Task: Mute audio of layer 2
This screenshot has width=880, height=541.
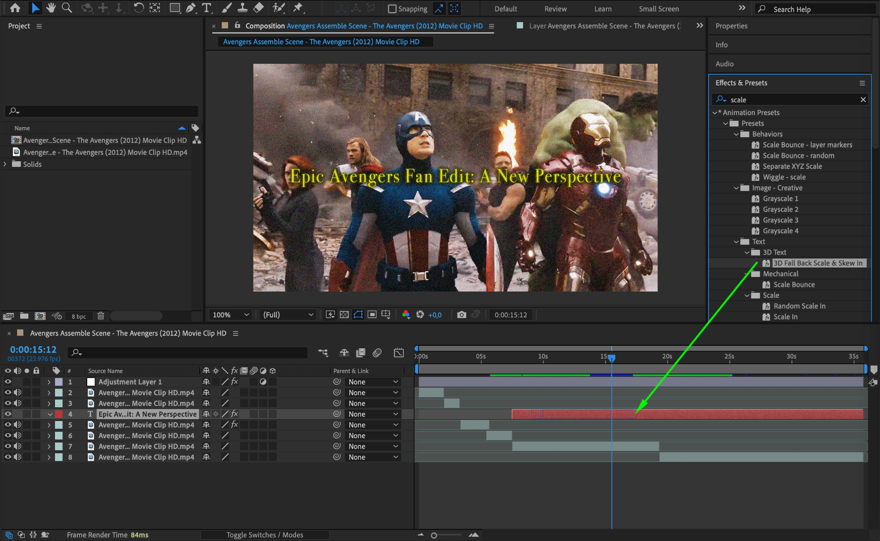Action: [x=18, y=393]
